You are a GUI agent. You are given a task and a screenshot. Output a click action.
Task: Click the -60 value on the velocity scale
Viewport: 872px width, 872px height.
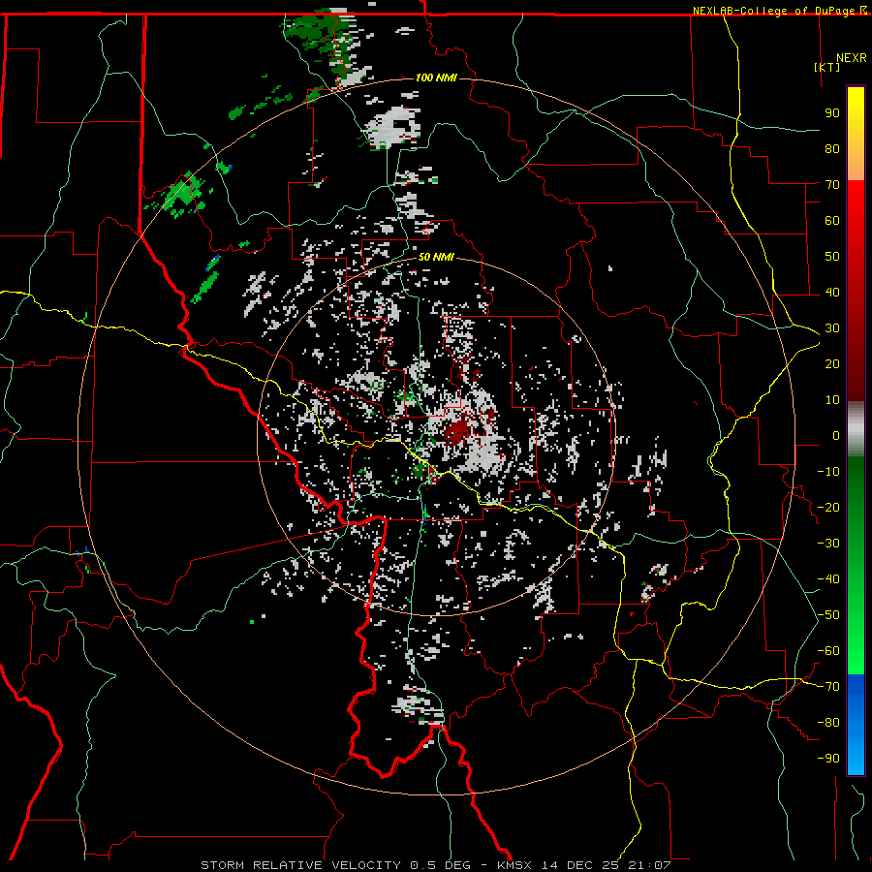pyautogui.click(x=828, y=651)
